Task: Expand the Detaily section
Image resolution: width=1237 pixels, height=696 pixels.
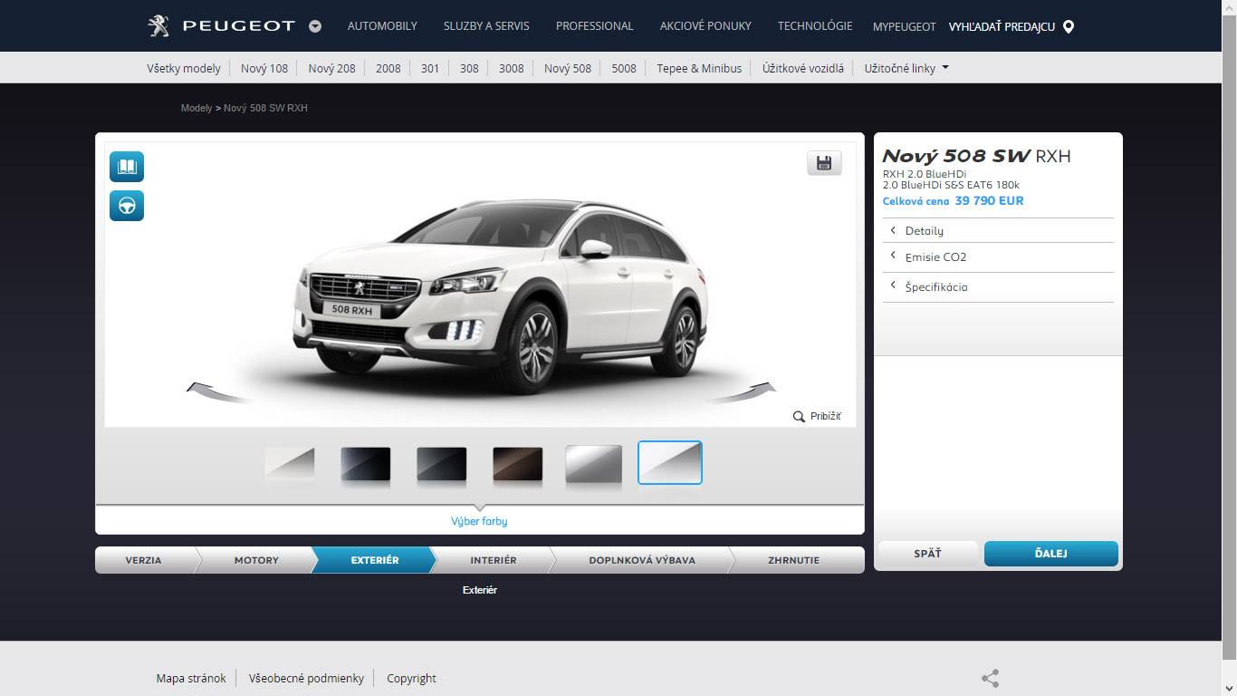Action: (924, 231)
